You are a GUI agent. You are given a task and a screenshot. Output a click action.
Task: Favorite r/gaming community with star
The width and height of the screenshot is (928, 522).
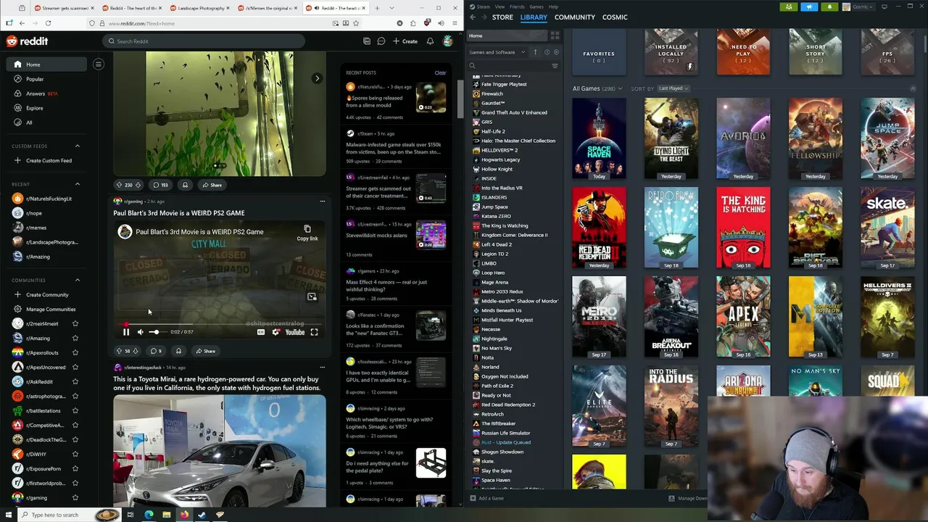75,497
